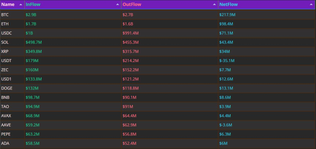Screen dimensions: 316x149
Task: Click the ETH asset name
Action: pyautogui.click(x=5, y=24)
